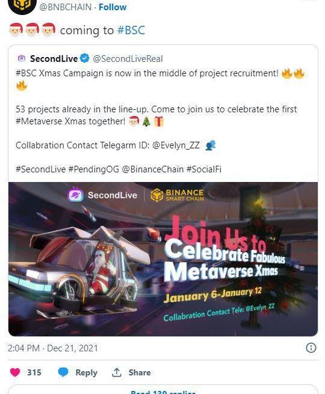
Task: Open the @BNBCHAIN handle link
Action: (65, 7)
